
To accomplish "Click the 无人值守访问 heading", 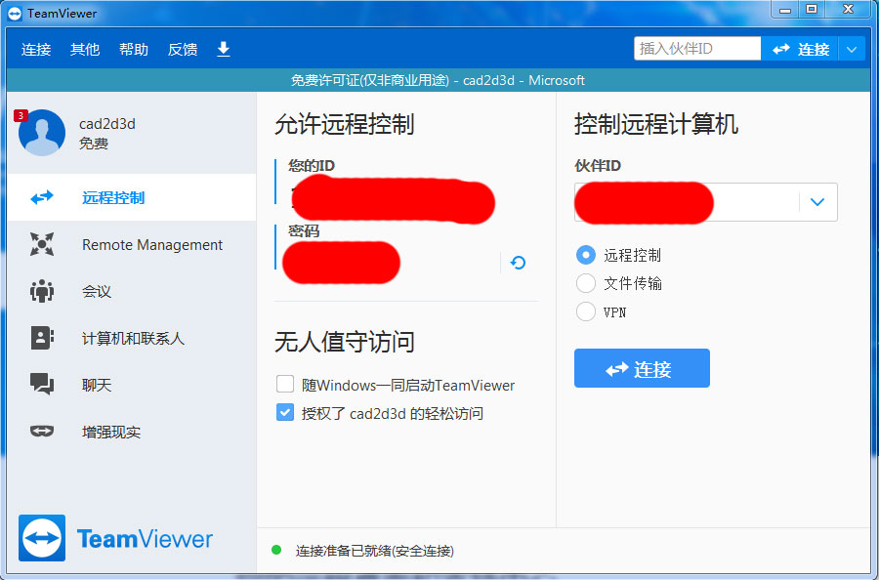I will pyautogui.click(x=344, y=342).
